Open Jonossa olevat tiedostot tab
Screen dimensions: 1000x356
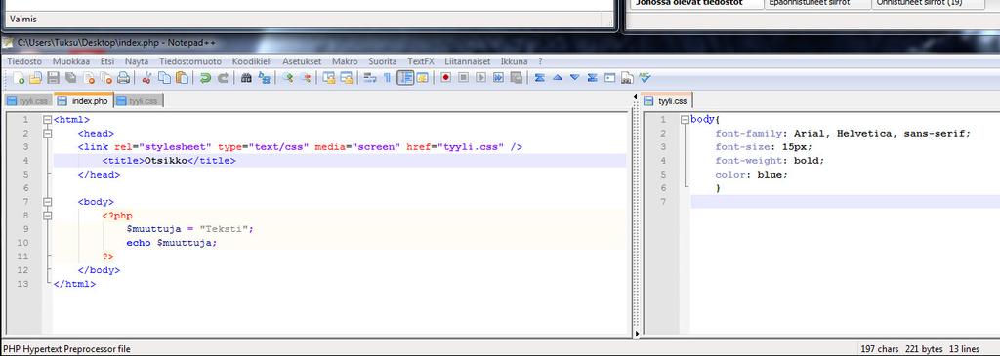point(695,3)
